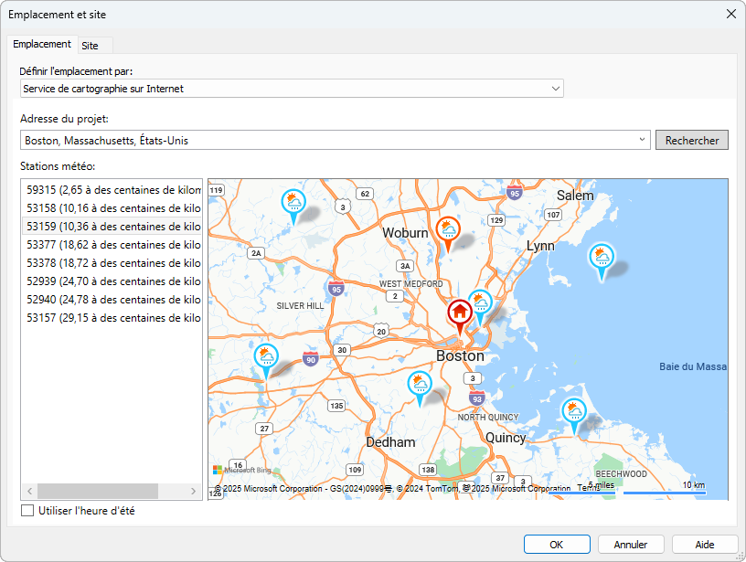Viewport: 746px width, 562px height.
Task: Click the Annuler button
Action: 631,545
